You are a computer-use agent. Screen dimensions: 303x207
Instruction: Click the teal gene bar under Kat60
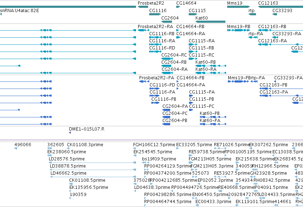(x=210, y=22)
